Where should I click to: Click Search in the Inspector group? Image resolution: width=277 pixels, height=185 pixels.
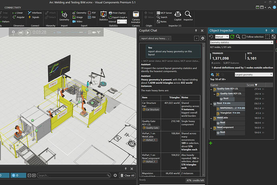pyautogui.click(x=162, y=17)
